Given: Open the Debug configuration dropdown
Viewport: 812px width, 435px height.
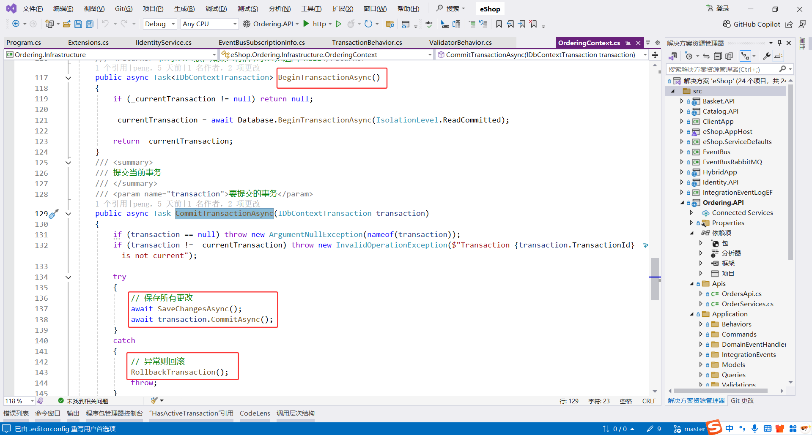Looking at the screenshot, I should [160, 24].
